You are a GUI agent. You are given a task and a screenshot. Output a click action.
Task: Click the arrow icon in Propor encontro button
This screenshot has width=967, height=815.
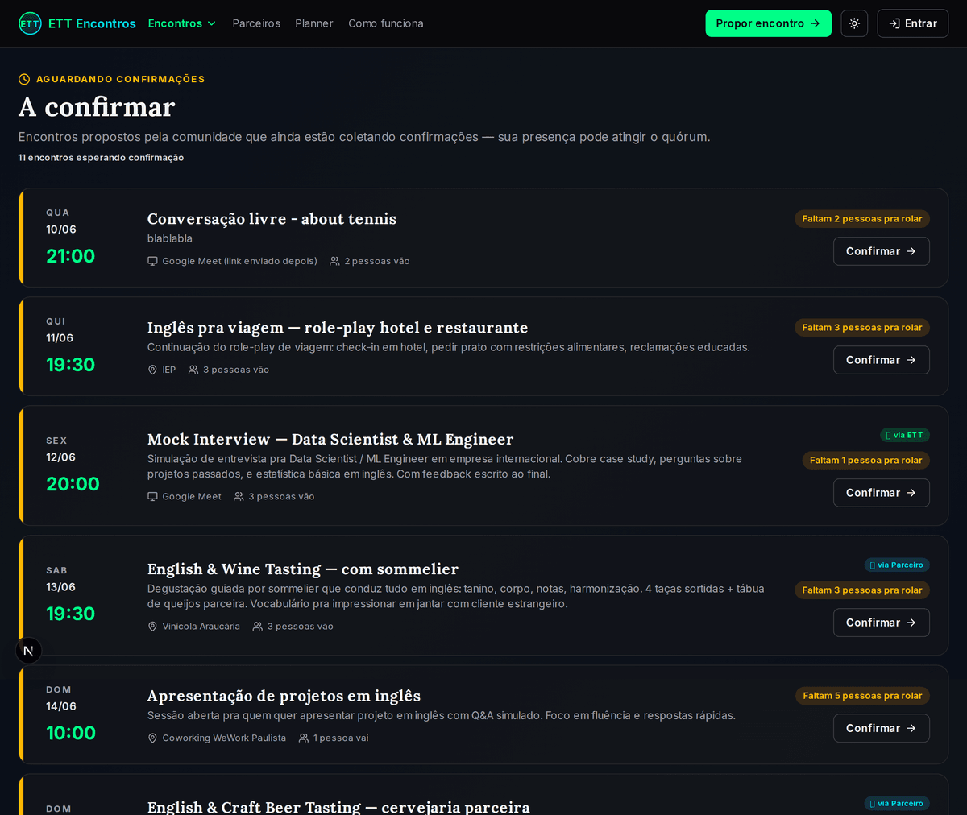(816, 23)
